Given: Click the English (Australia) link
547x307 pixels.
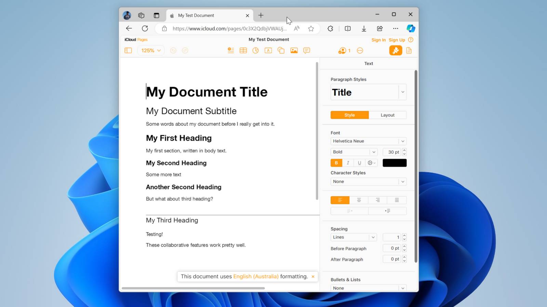Looking at the screenshot, I should coord(256,277).
